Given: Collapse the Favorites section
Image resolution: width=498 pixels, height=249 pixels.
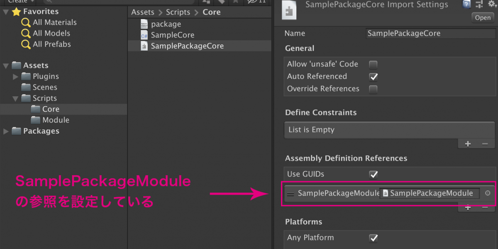Looking at the screenshot, I should point(6,12).
